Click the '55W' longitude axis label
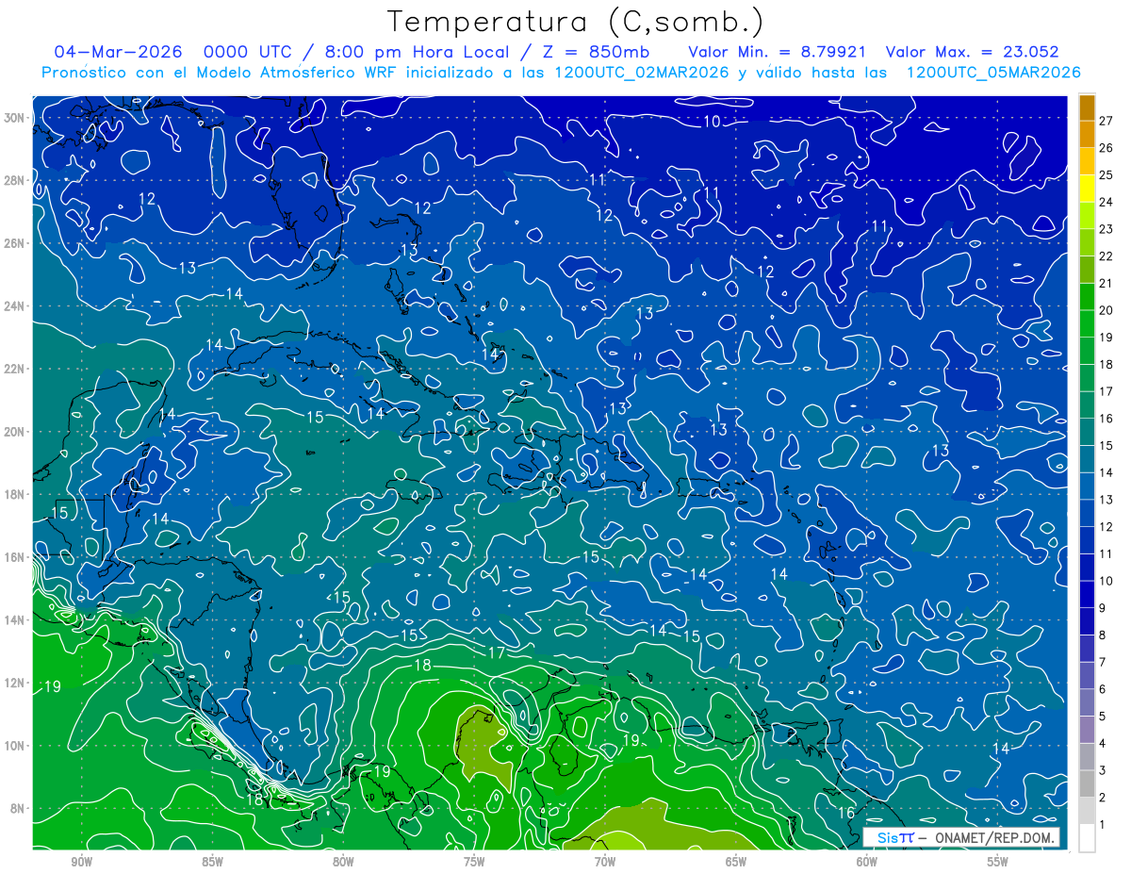 (998, 862)
